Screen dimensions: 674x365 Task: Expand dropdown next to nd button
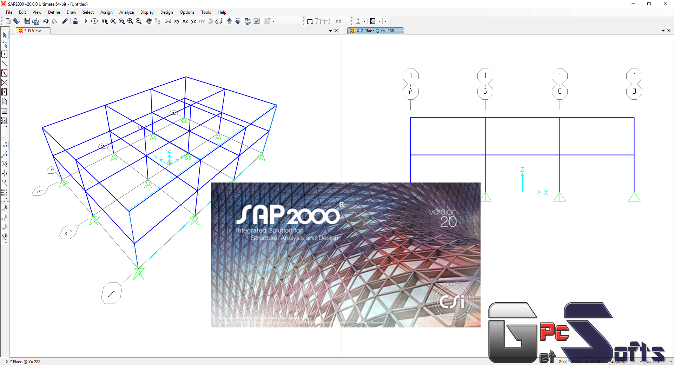[x=347, y=21]
